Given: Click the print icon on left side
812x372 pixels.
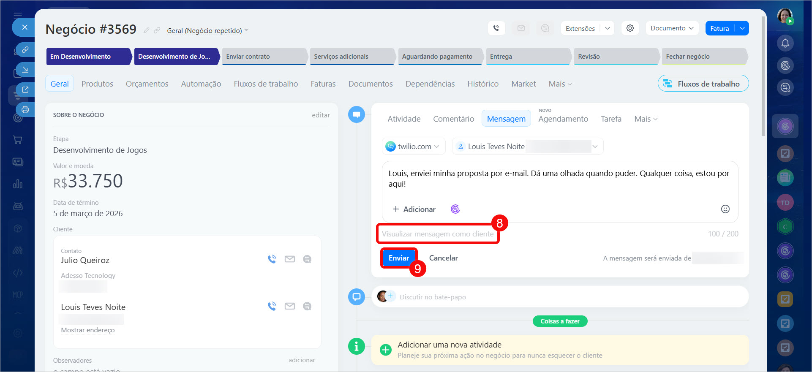Looking at the screenshot, I should coord(25,110).
